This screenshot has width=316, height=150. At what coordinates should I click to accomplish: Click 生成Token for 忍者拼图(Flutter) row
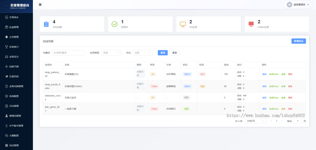pos(274,86)
